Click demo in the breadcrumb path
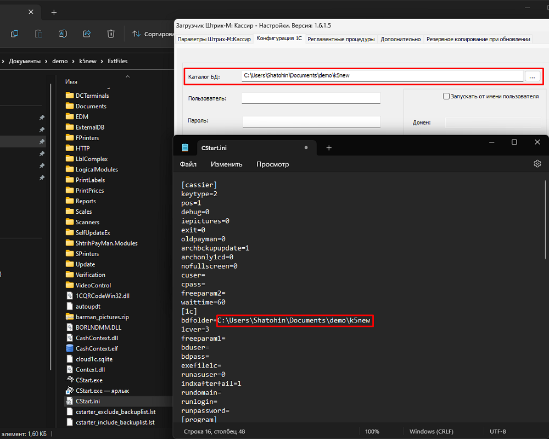 [60, 62]
